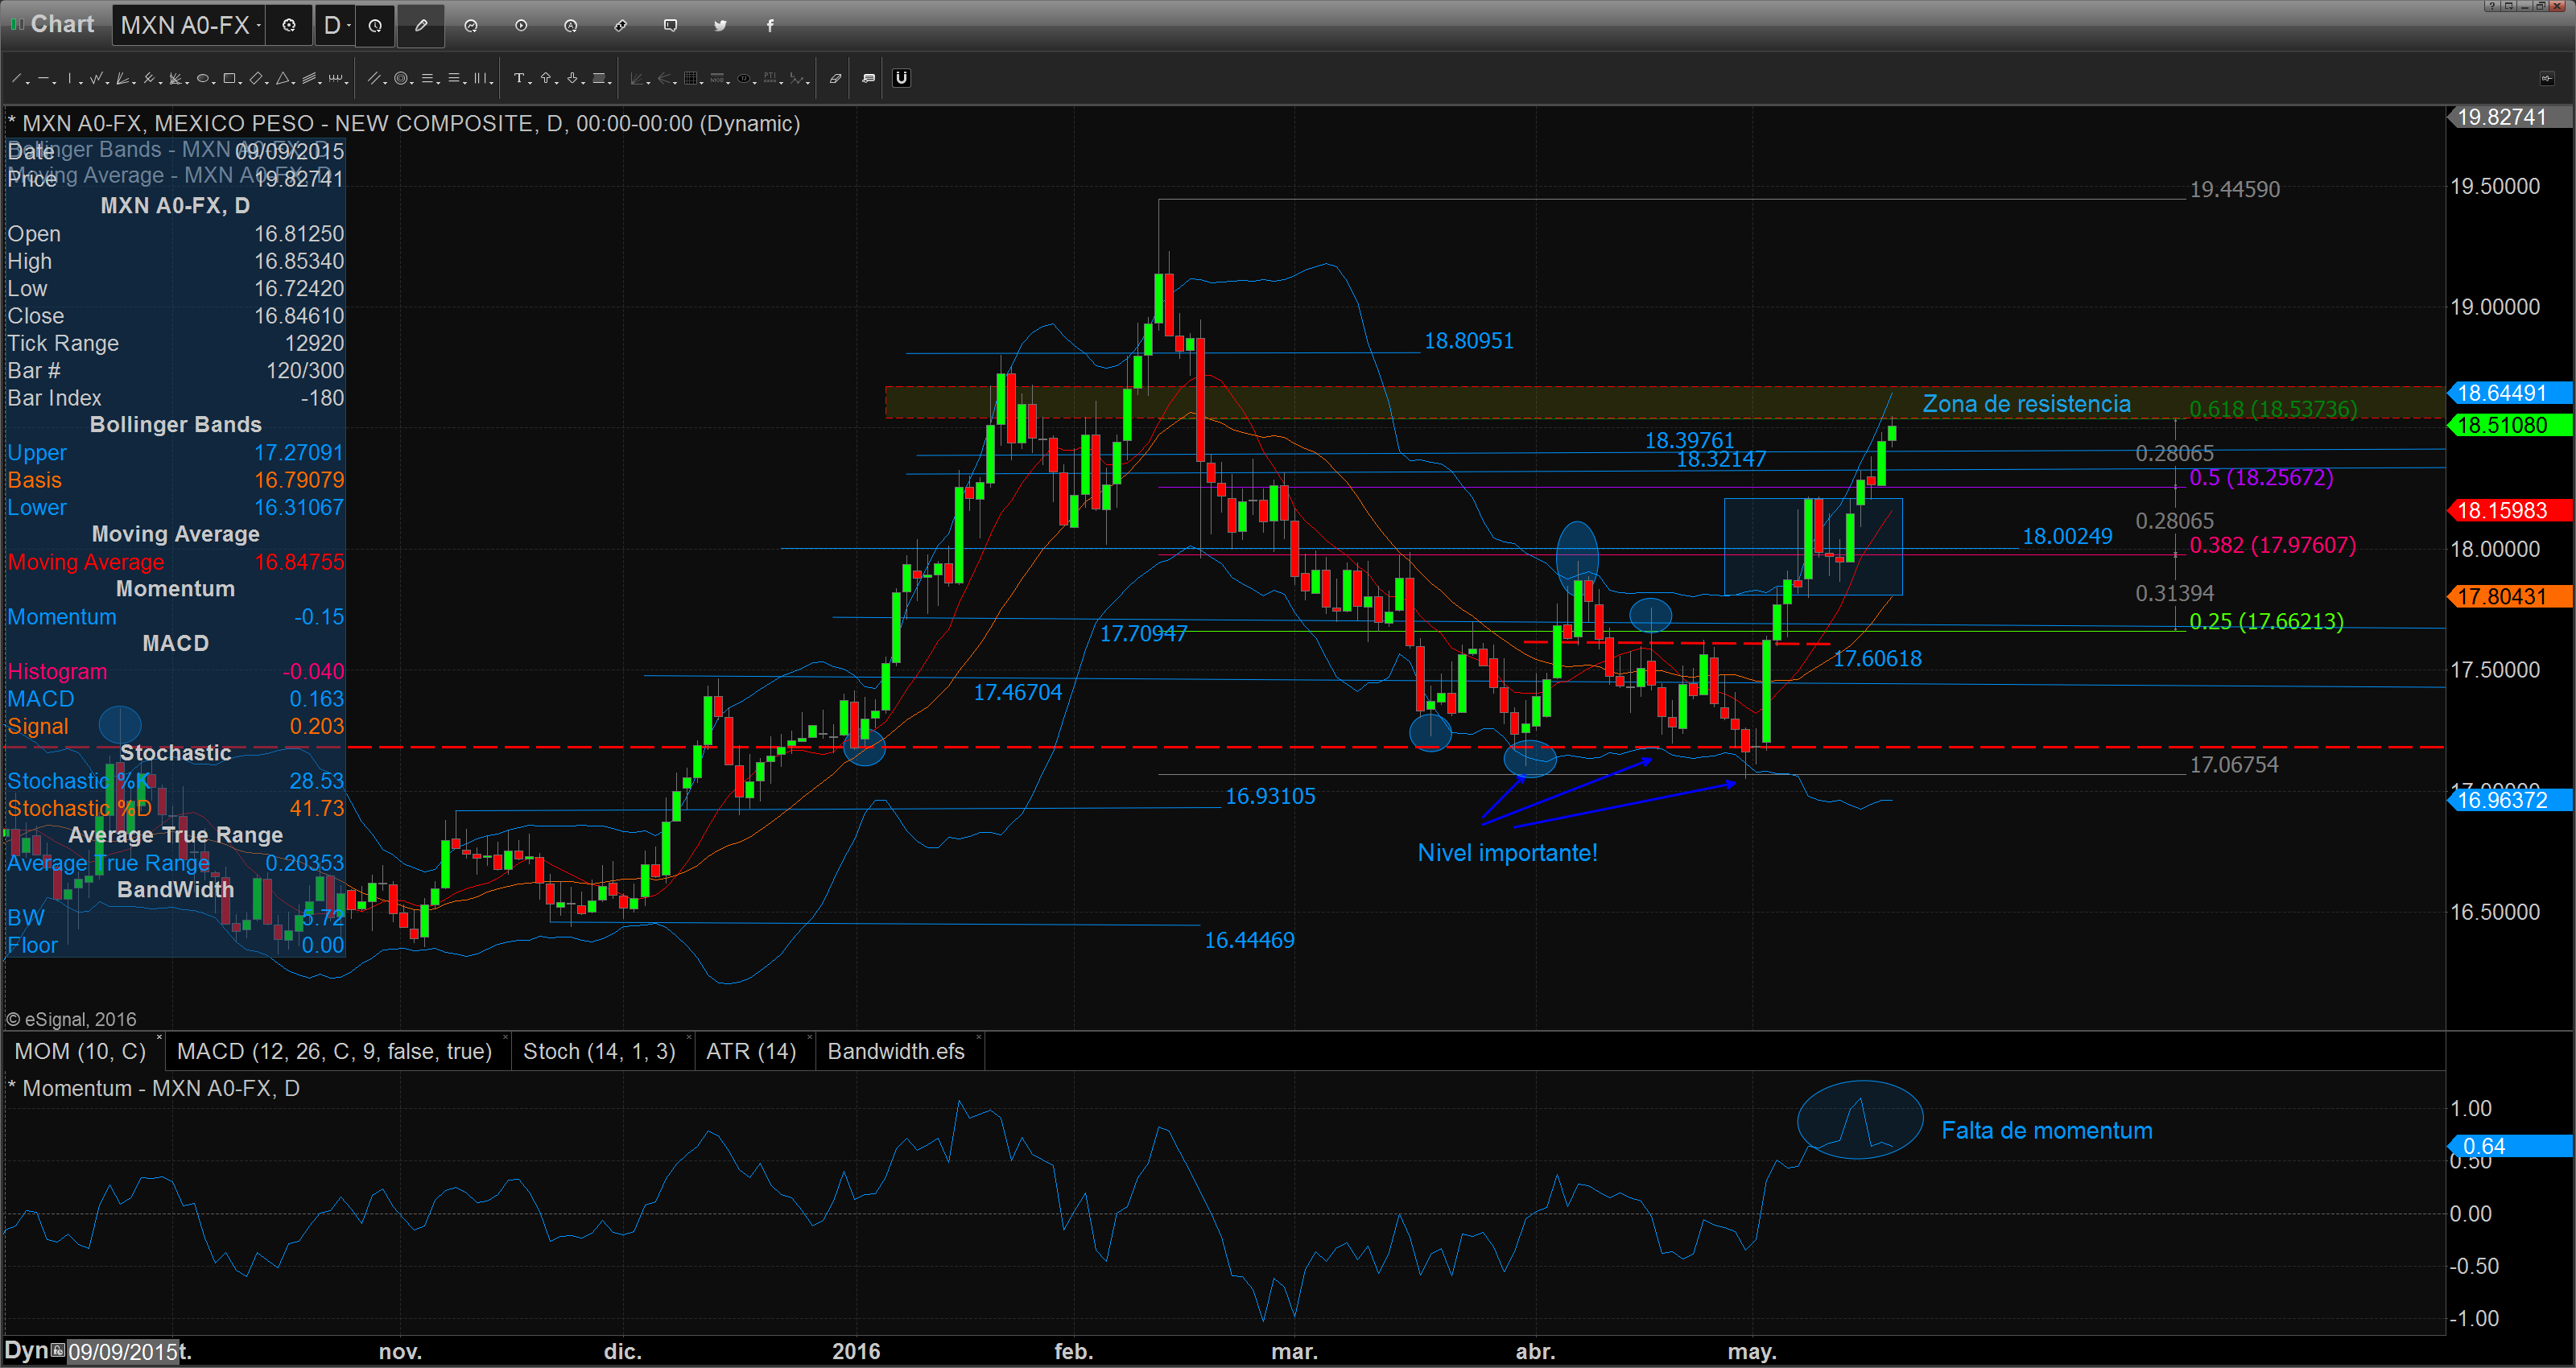
Task: Click the 09/09/2015 date field
Action: [123, 1352]
